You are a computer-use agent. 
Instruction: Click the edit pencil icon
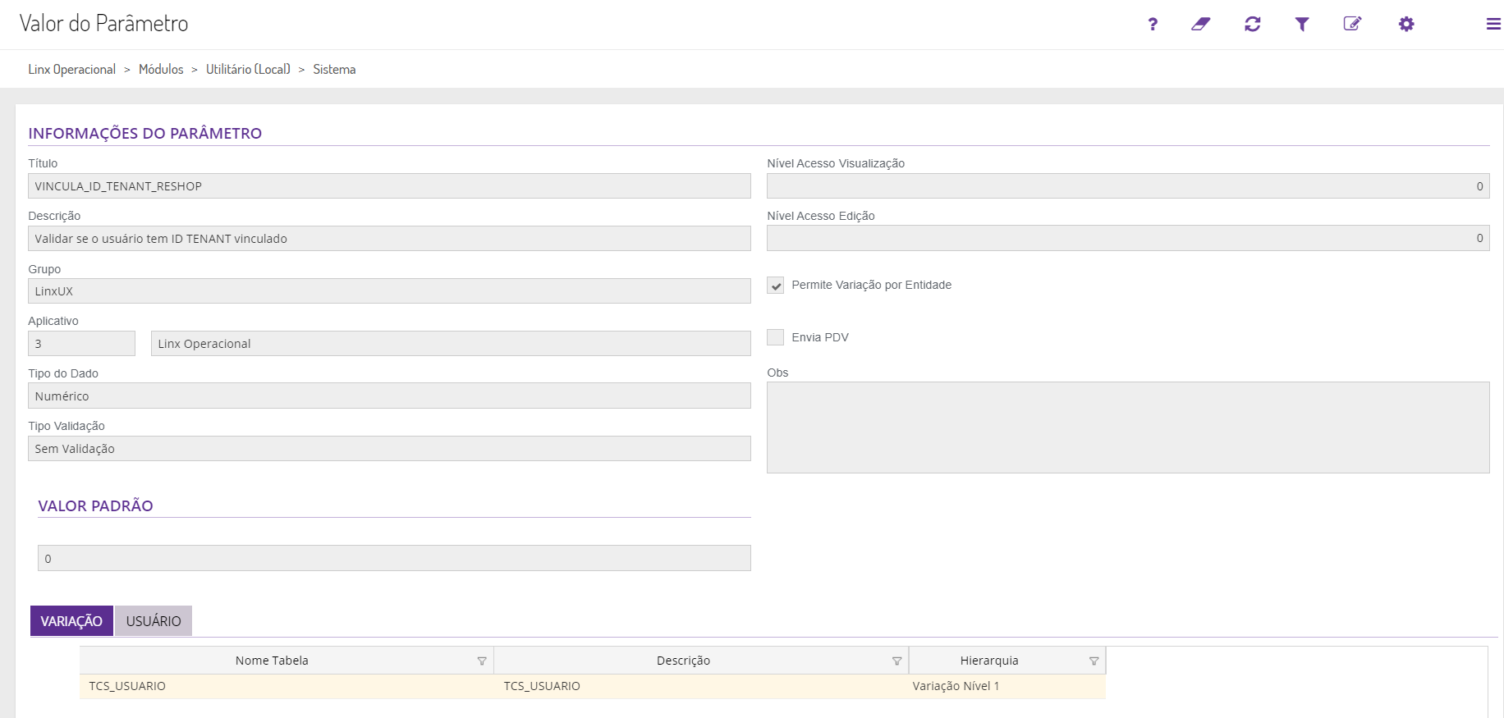(x=1352, y=25)
